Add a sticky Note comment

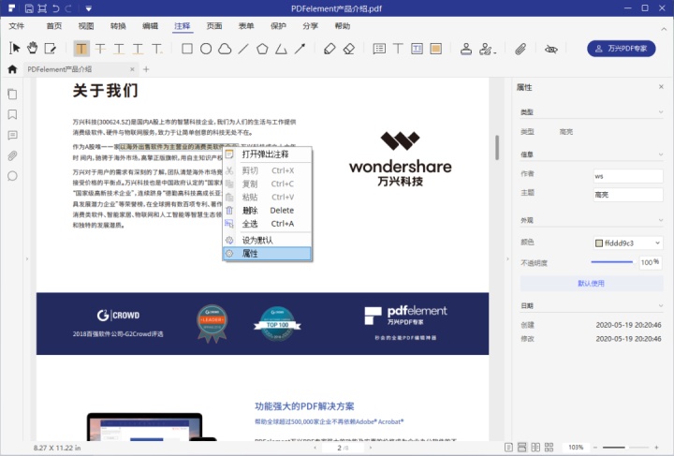(379, 49)
